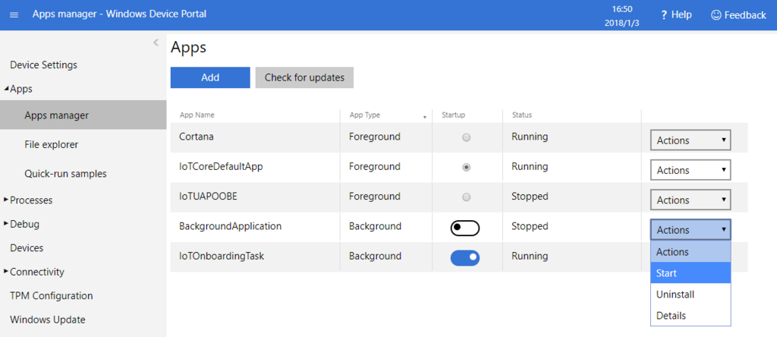
Task: Select IoTCoreDefaultApp startup radio button
Action: 466,168
